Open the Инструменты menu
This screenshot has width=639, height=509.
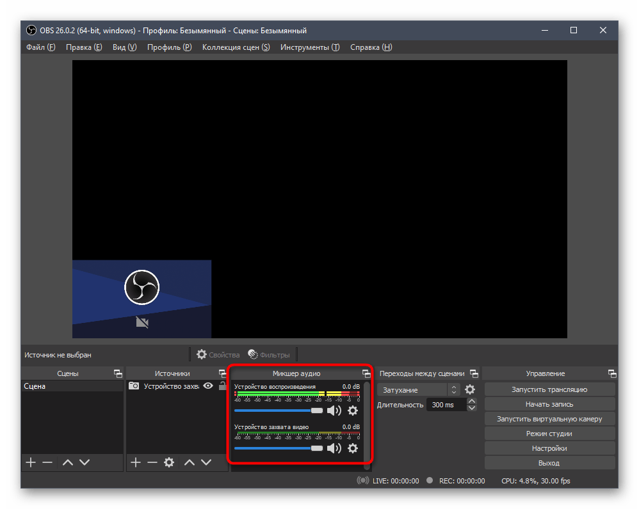pyautogui.click(x=309, y=47)
